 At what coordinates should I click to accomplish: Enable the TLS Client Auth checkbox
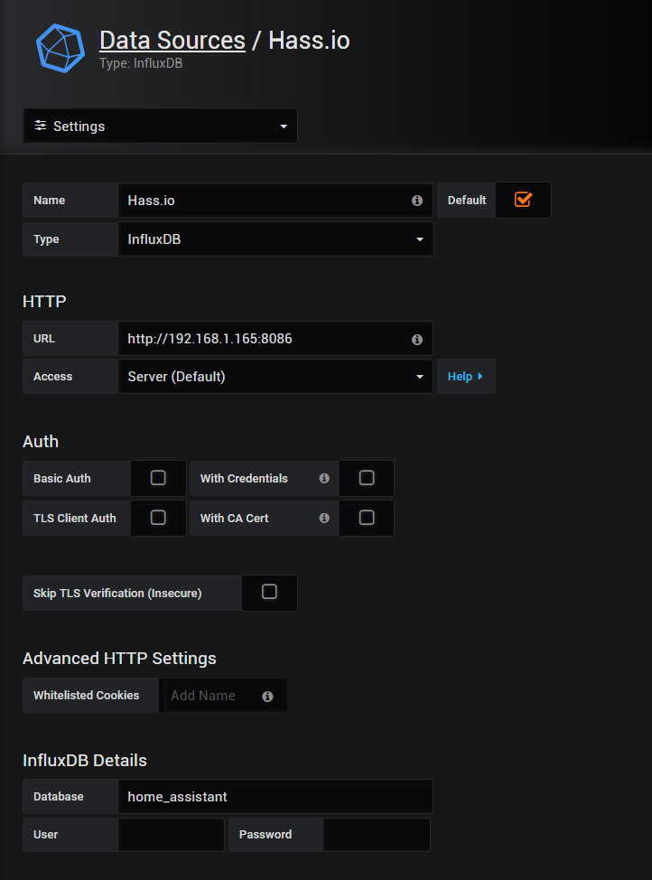(158, 518)
